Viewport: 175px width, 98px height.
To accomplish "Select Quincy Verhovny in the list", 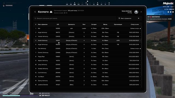I will pos(87,81).
